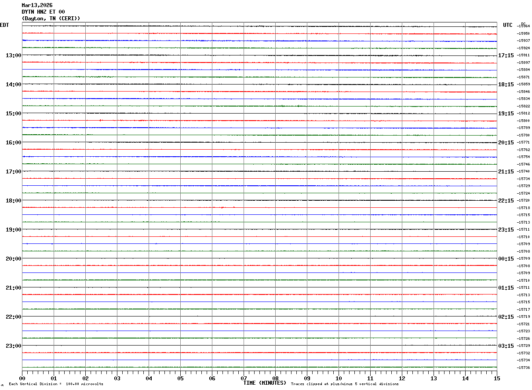
Task: Select the DC offset value "-15937"
Action: click(x=523, y=41)
